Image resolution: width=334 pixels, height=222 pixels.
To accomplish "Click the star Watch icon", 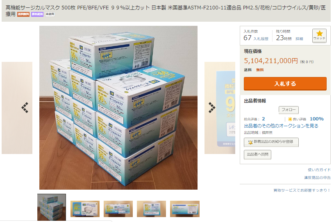I will click(x=319, y=36).
